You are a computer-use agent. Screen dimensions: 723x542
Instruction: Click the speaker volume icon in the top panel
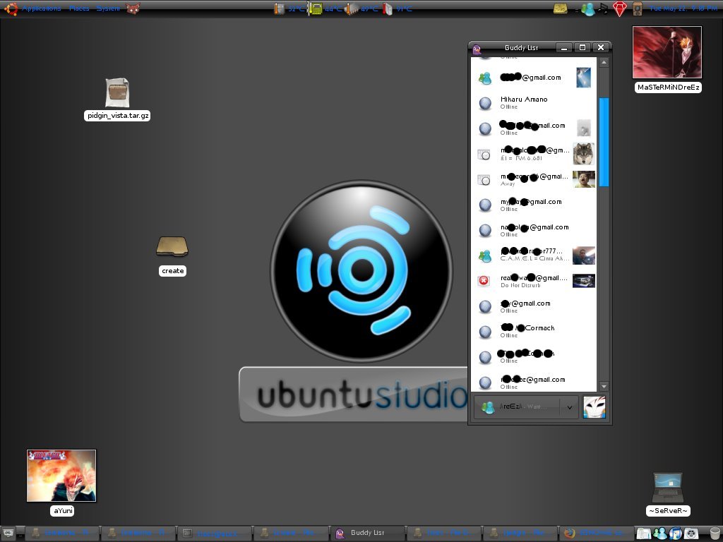coord(638,8)
